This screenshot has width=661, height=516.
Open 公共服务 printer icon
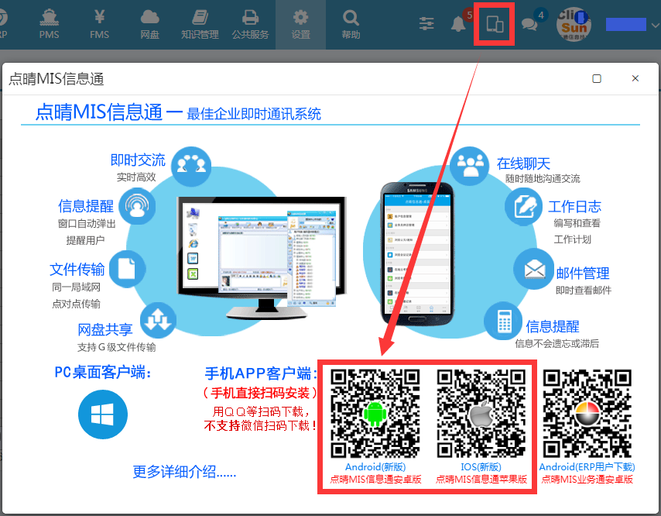tap(250, 24)
